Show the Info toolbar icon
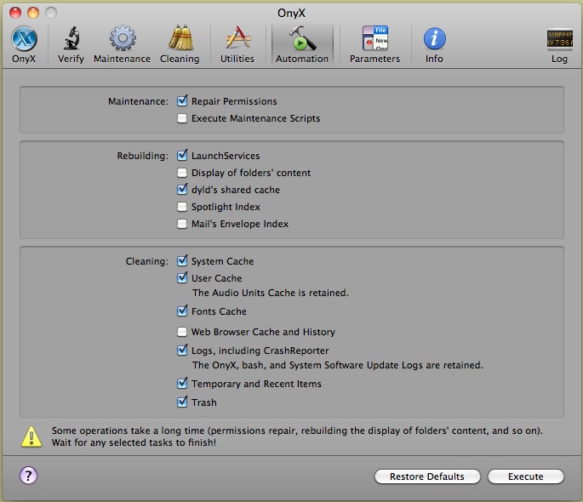The image size is (583, 502). (x=434, y=39)
